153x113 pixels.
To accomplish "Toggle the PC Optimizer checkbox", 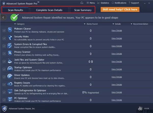I will pos(4,100).
